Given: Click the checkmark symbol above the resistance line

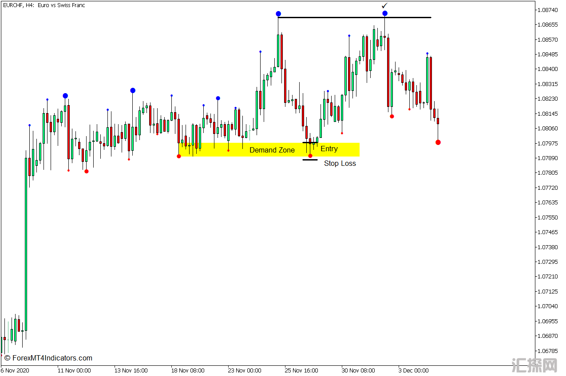Looking at the screenshot, I should (x=384, y=5).
